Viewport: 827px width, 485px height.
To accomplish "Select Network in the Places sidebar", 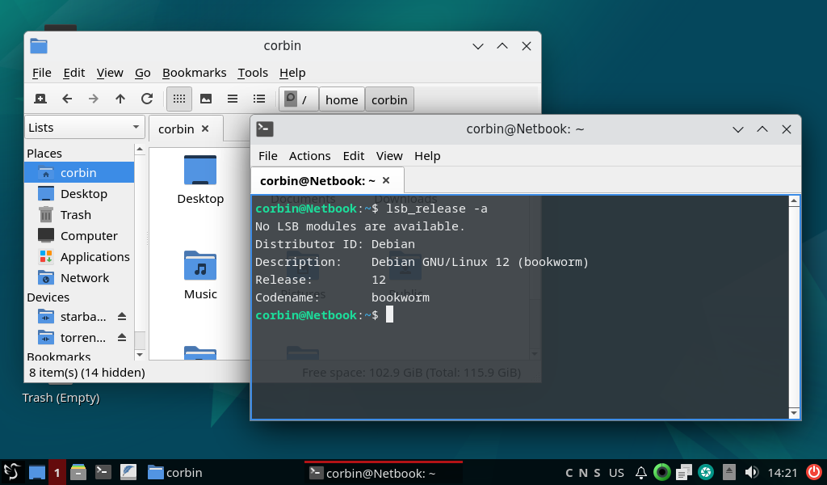I will coord(86,277).
